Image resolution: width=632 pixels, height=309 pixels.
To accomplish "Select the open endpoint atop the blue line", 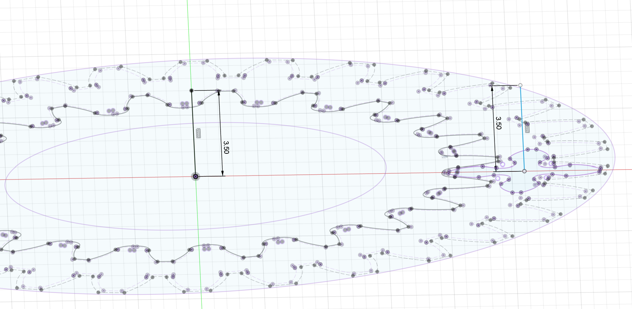I will [x=520, y=85].
